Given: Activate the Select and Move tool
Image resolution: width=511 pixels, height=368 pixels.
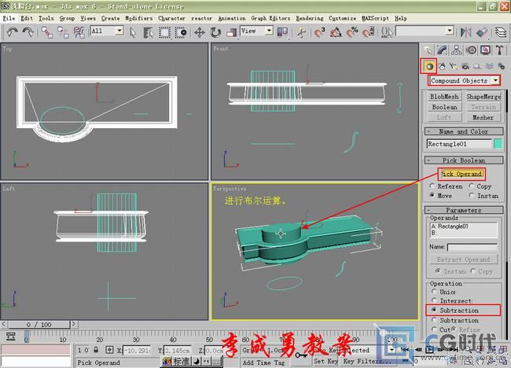Looking at the screenshot, I should pos(200,32).
